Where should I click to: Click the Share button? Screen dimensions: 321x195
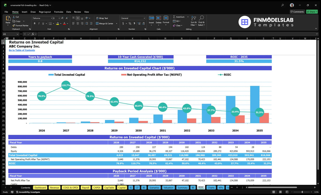click(312, 12)
